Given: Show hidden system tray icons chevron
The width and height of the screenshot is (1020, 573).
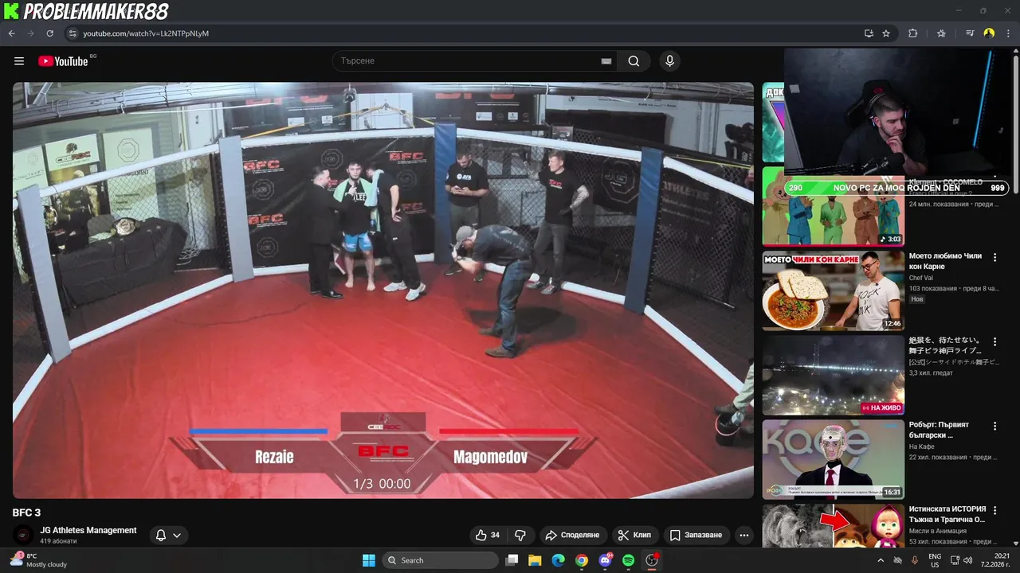Looking at the screenshot, I should pos(881,560).
